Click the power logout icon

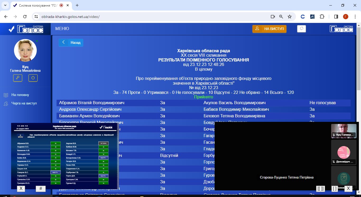(33, 78)
